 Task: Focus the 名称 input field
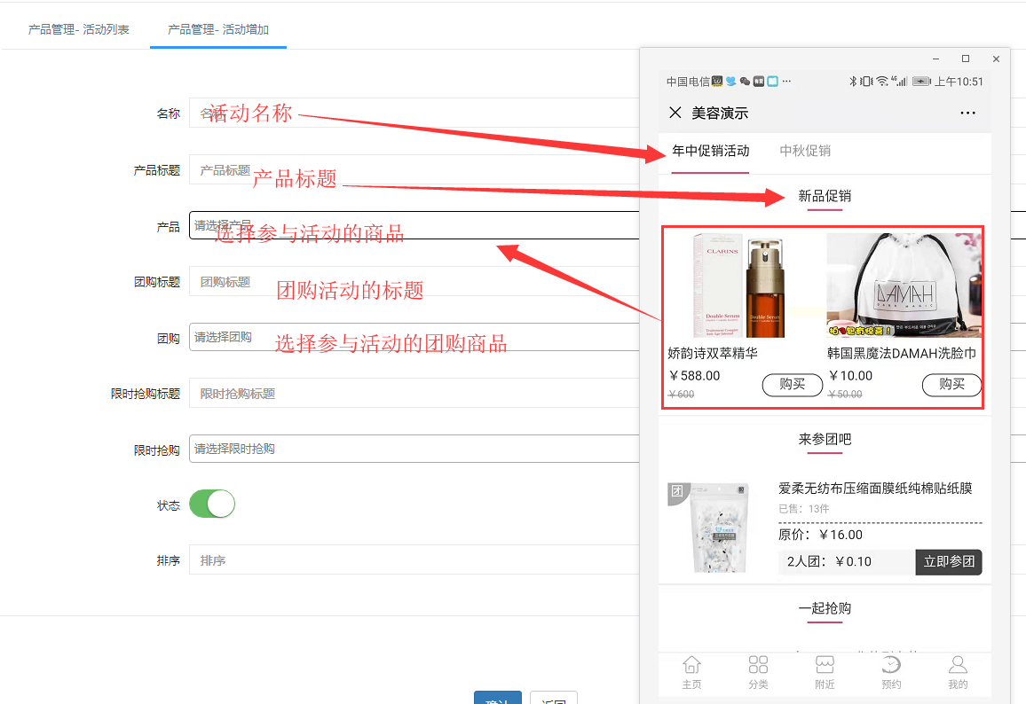[414, 113]
